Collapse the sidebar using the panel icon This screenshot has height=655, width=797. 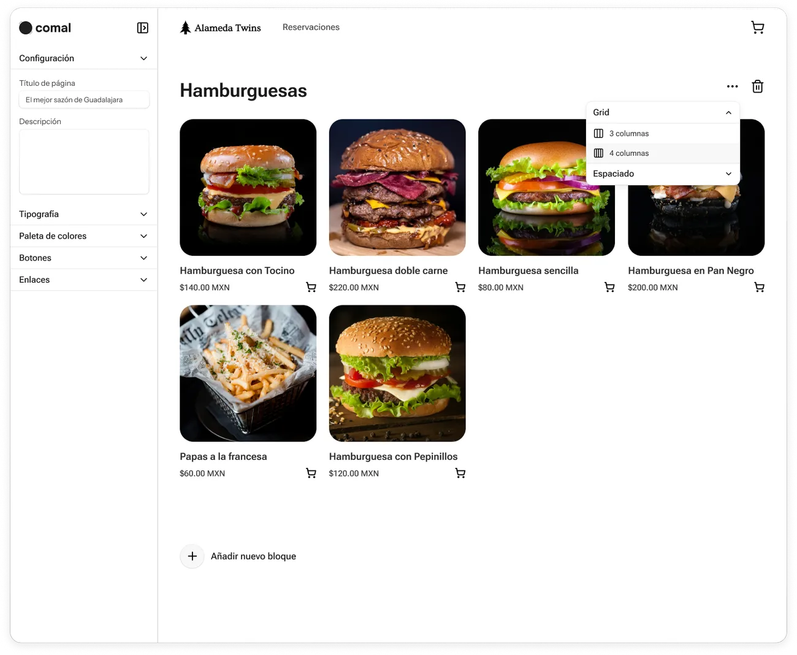[x=142, y=28]
